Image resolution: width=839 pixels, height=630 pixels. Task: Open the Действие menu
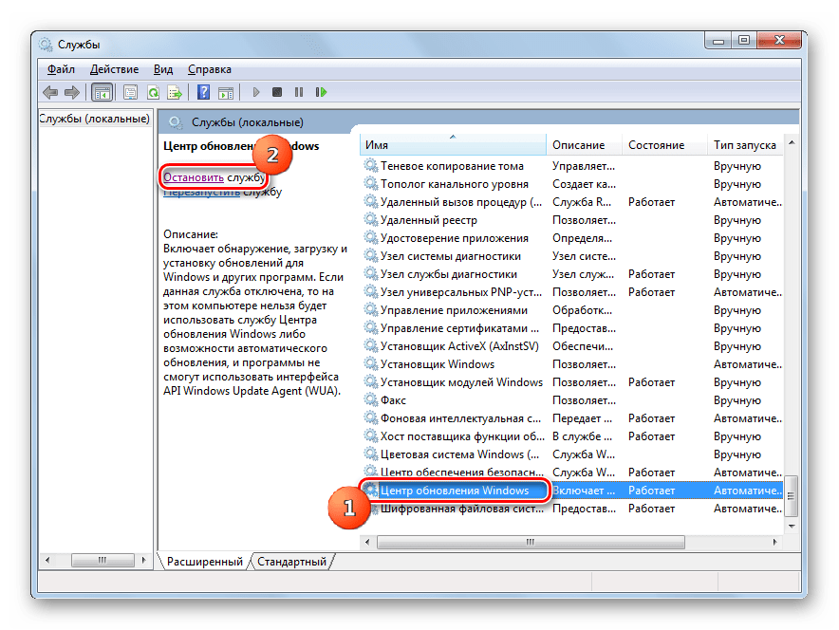point(114,69)
